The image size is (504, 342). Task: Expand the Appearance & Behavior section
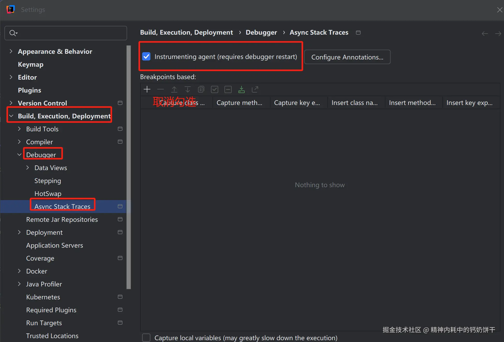click(x=11, y=51)
